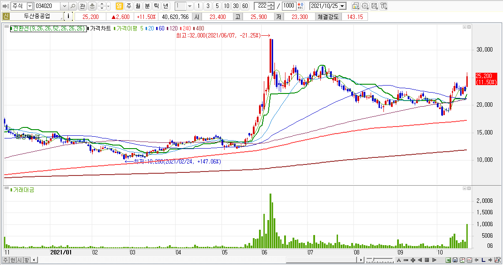Click the last chart-edit icon at bottom right
The image size is (503, 265).
pyautogui.click(x=498, y=260)
